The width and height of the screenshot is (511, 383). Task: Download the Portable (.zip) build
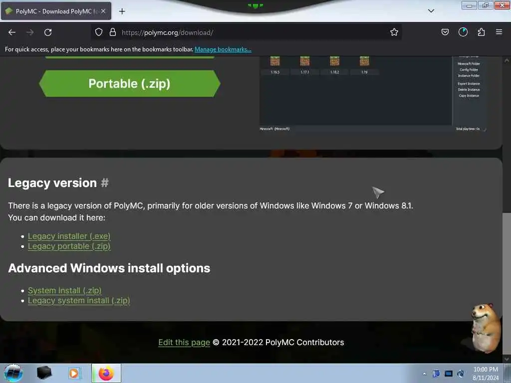point(129,83)
